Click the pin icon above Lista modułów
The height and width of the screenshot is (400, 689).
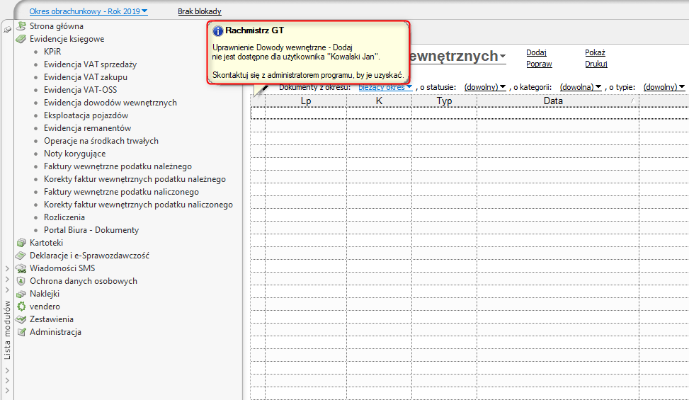coord(7,30)
